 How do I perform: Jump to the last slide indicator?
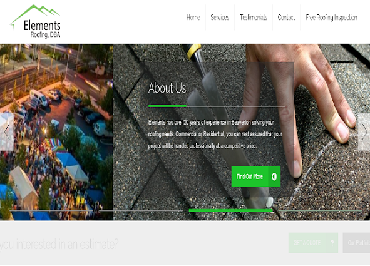pyautogui.click(x=321, y=210)
